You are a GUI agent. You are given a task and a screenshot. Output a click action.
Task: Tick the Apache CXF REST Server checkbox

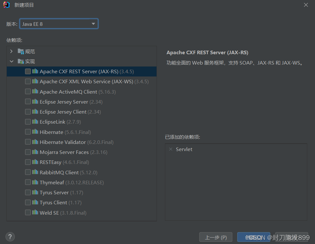[x=28, y=71]
